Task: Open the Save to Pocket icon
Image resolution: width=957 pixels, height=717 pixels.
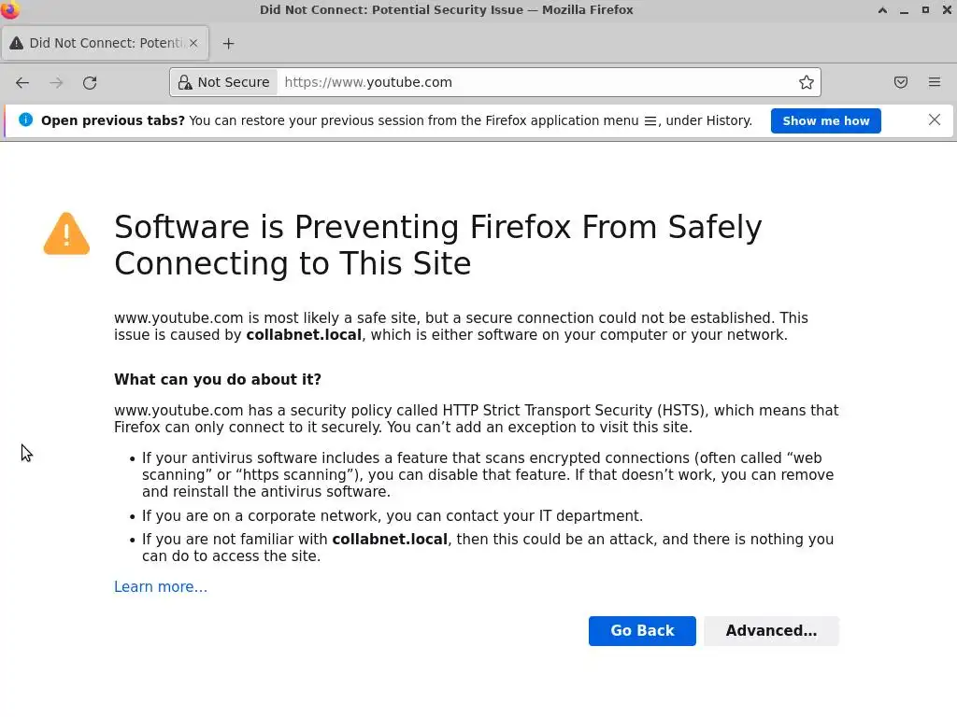Action: 901,82
